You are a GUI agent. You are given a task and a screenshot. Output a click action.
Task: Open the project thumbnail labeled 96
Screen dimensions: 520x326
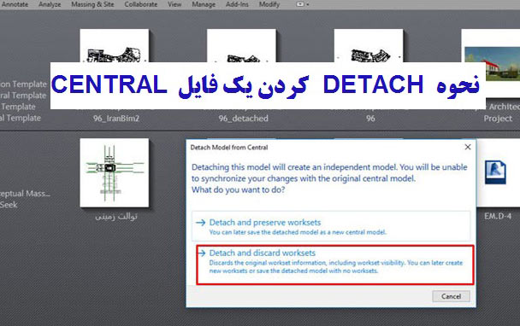click(369, 46)
